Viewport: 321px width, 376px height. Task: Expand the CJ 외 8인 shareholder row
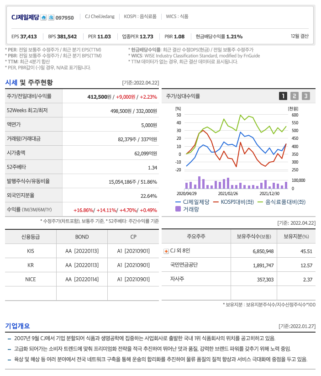166,251
